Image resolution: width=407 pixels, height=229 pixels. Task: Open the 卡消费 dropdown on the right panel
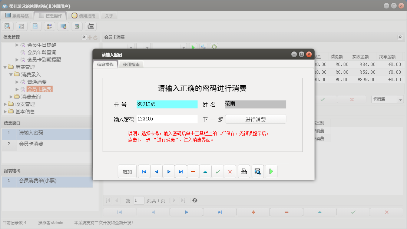click(400, 99)
